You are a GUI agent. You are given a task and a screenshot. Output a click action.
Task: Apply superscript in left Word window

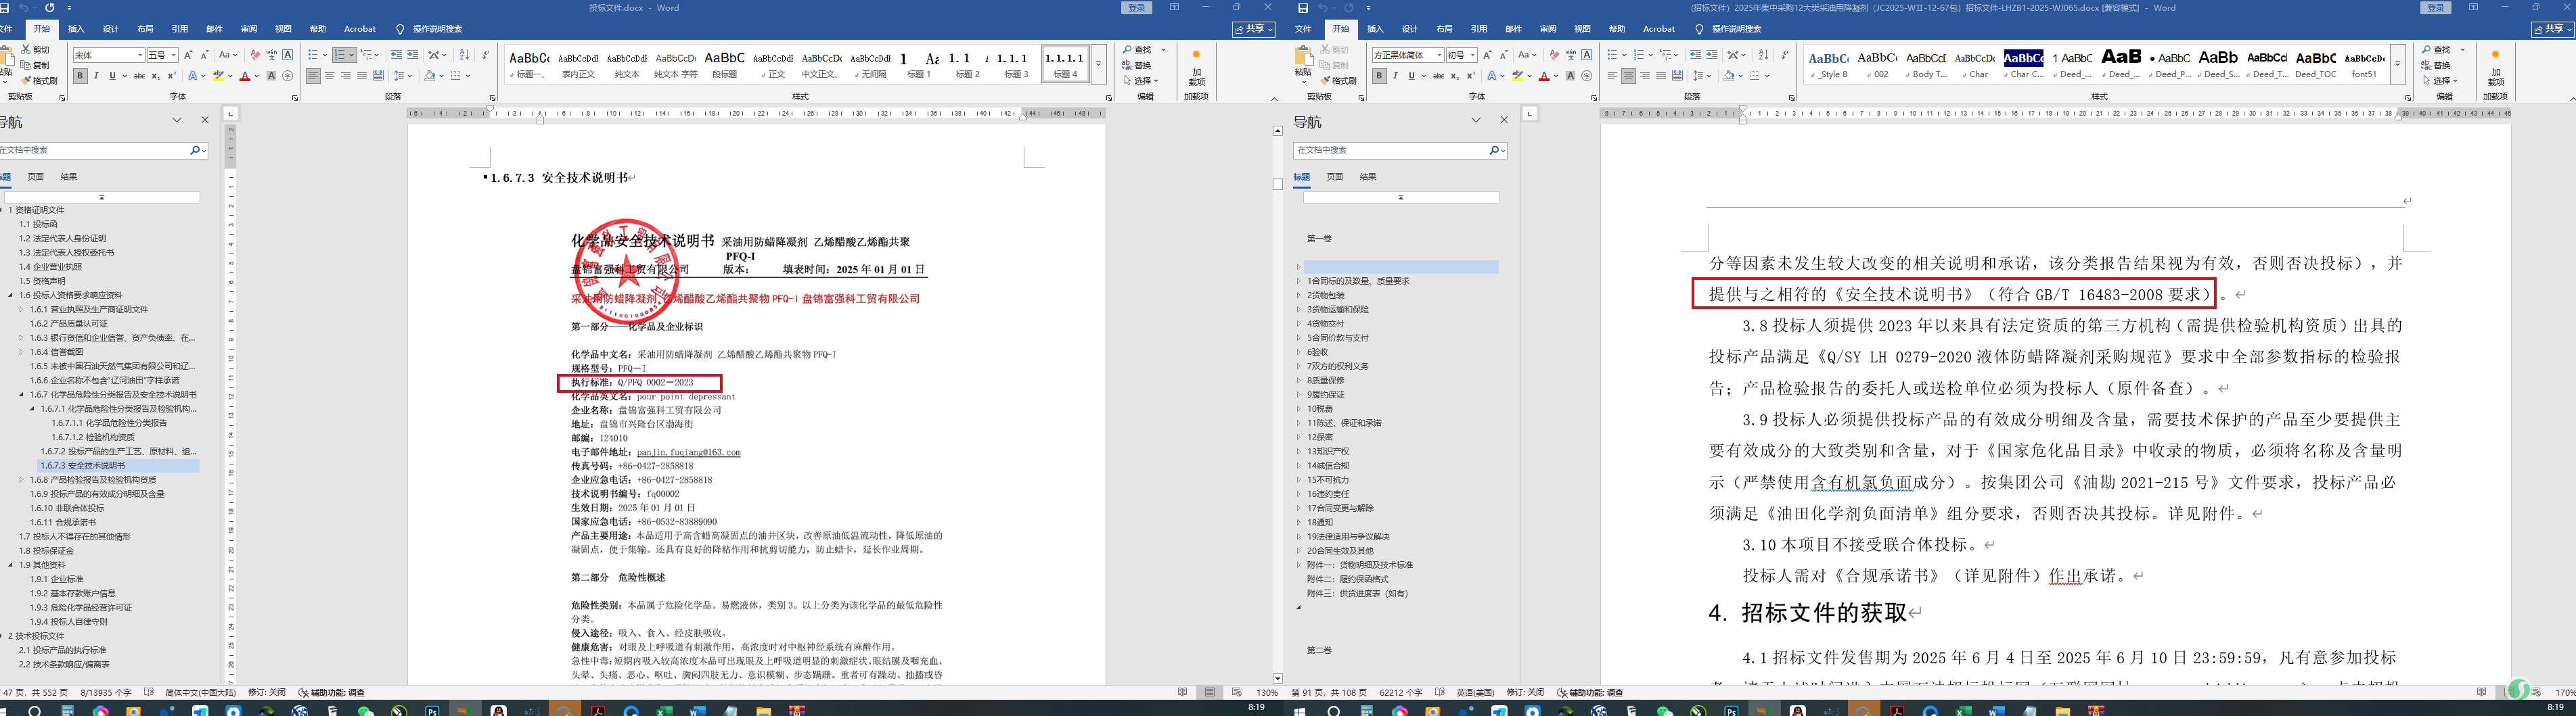[x=171, y=76]
